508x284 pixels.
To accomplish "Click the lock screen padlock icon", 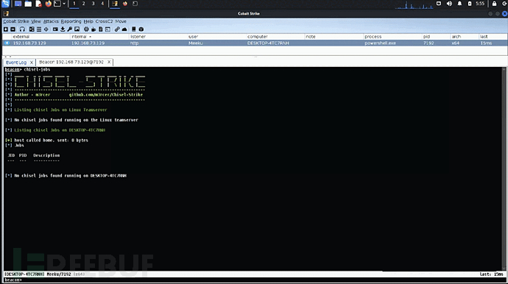I will coord(495,4).
